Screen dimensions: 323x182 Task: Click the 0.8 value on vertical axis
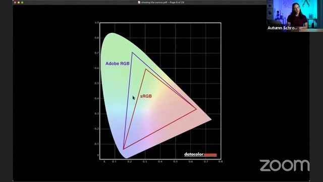pyautogui.click(x=96, y=38)
